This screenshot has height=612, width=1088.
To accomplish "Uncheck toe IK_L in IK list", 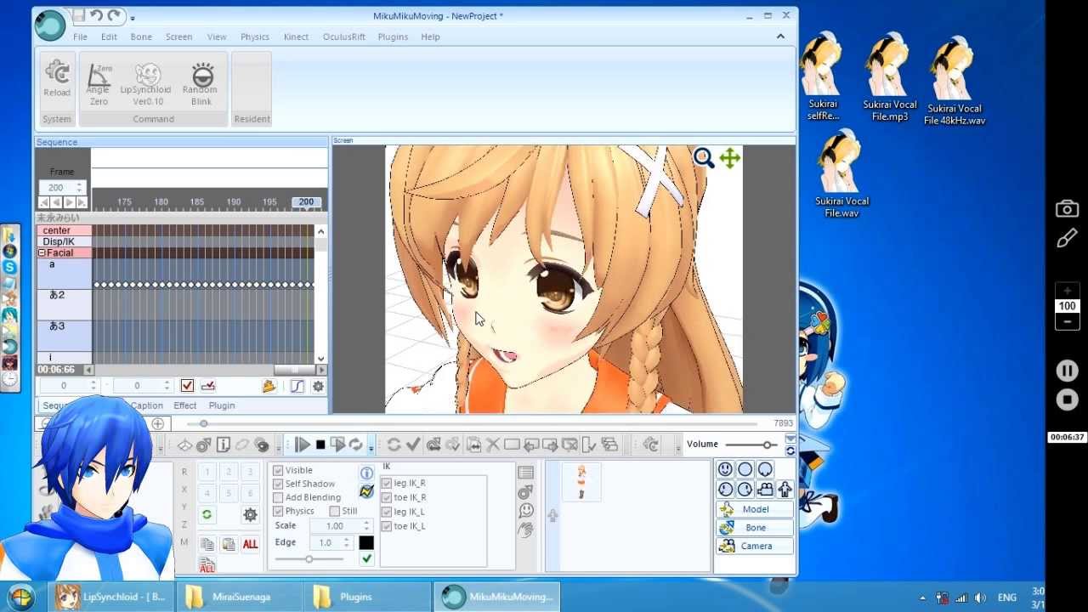I will [x=387, y=526].
